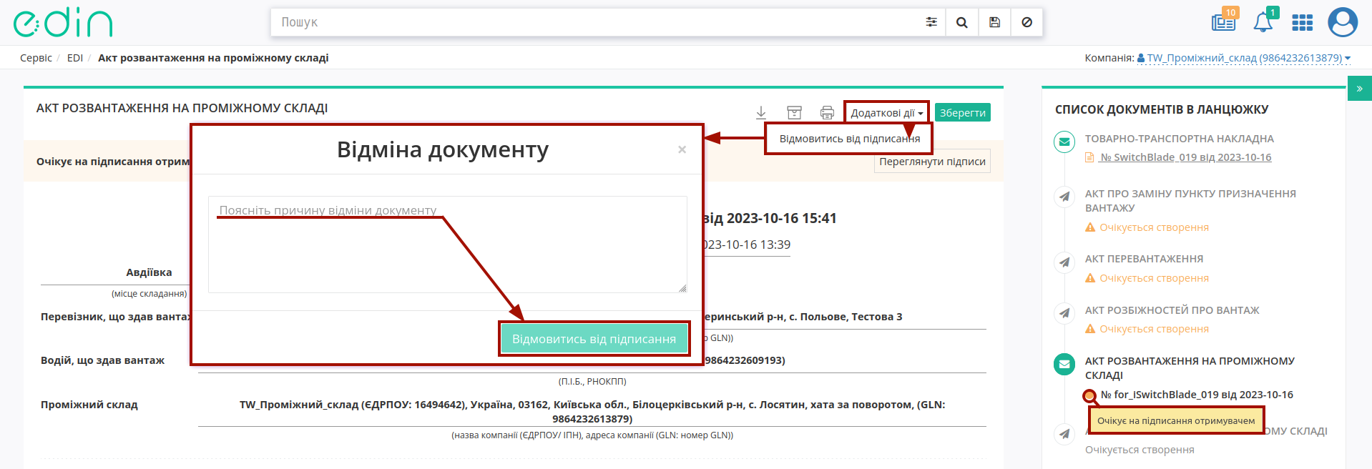1372x469 pixels.
Task: Click the date value 2023-10-16 15:41
Action: [x=780, y=218]
